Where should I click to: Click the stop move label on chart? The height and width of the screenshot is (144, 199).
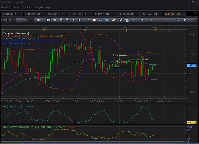[143, 59]
